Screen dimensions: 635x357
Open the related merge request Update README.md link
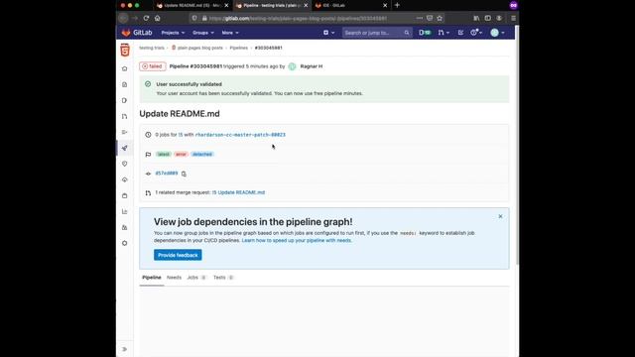(x=238, y=192)
